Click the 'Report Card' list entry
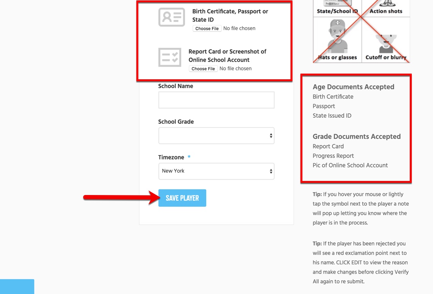The height and width of the screenshot is (294, 433). point(328,146)
